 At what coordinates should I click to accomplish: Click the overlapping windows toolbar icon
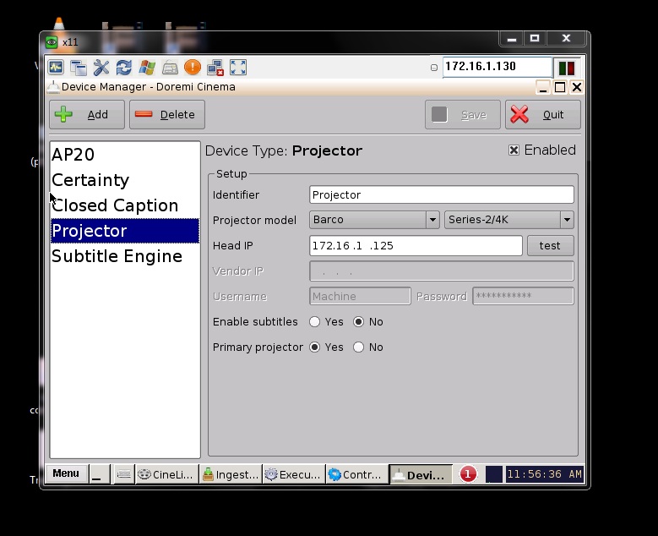click(x=79, y=67)
